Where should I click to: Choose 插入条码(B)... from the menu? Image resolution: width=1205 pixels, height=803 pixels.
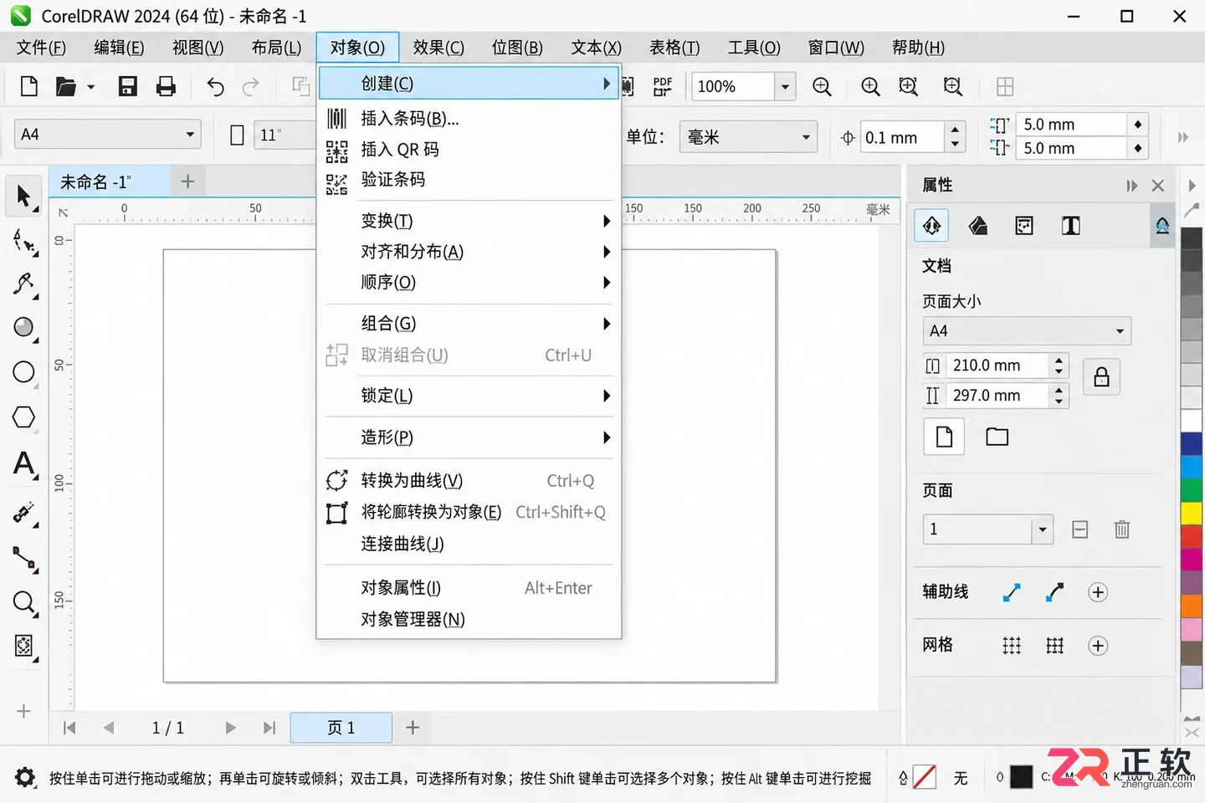(x=469, y=119)
